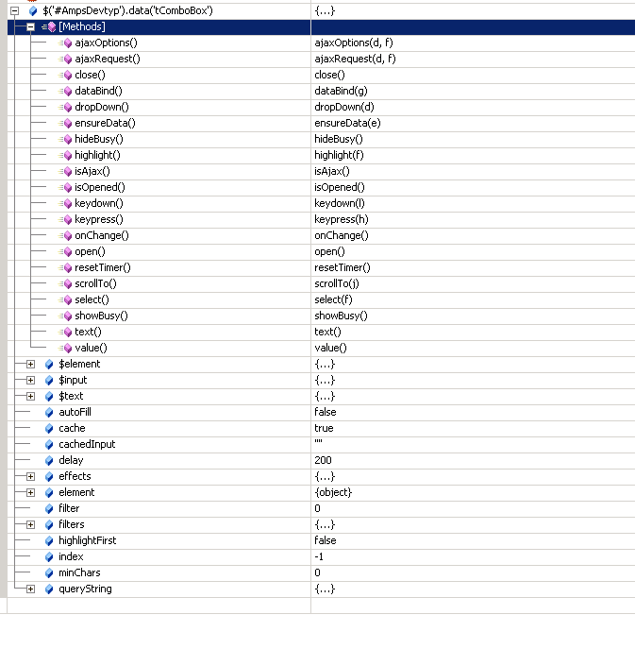635x666 pixels.
Task: Click the blue icon beside highlightFirst
Action: pyautogui.click(x=49, y=540)
